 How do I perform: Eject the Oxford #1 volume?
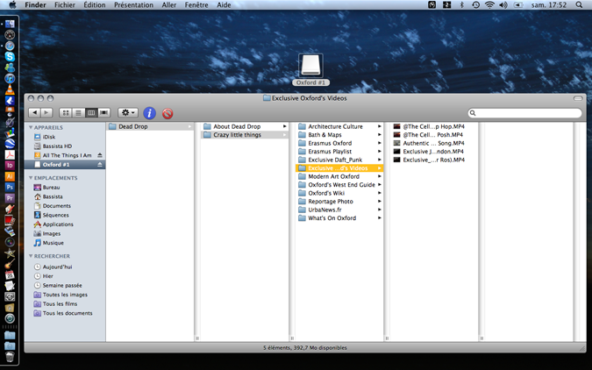100,164
